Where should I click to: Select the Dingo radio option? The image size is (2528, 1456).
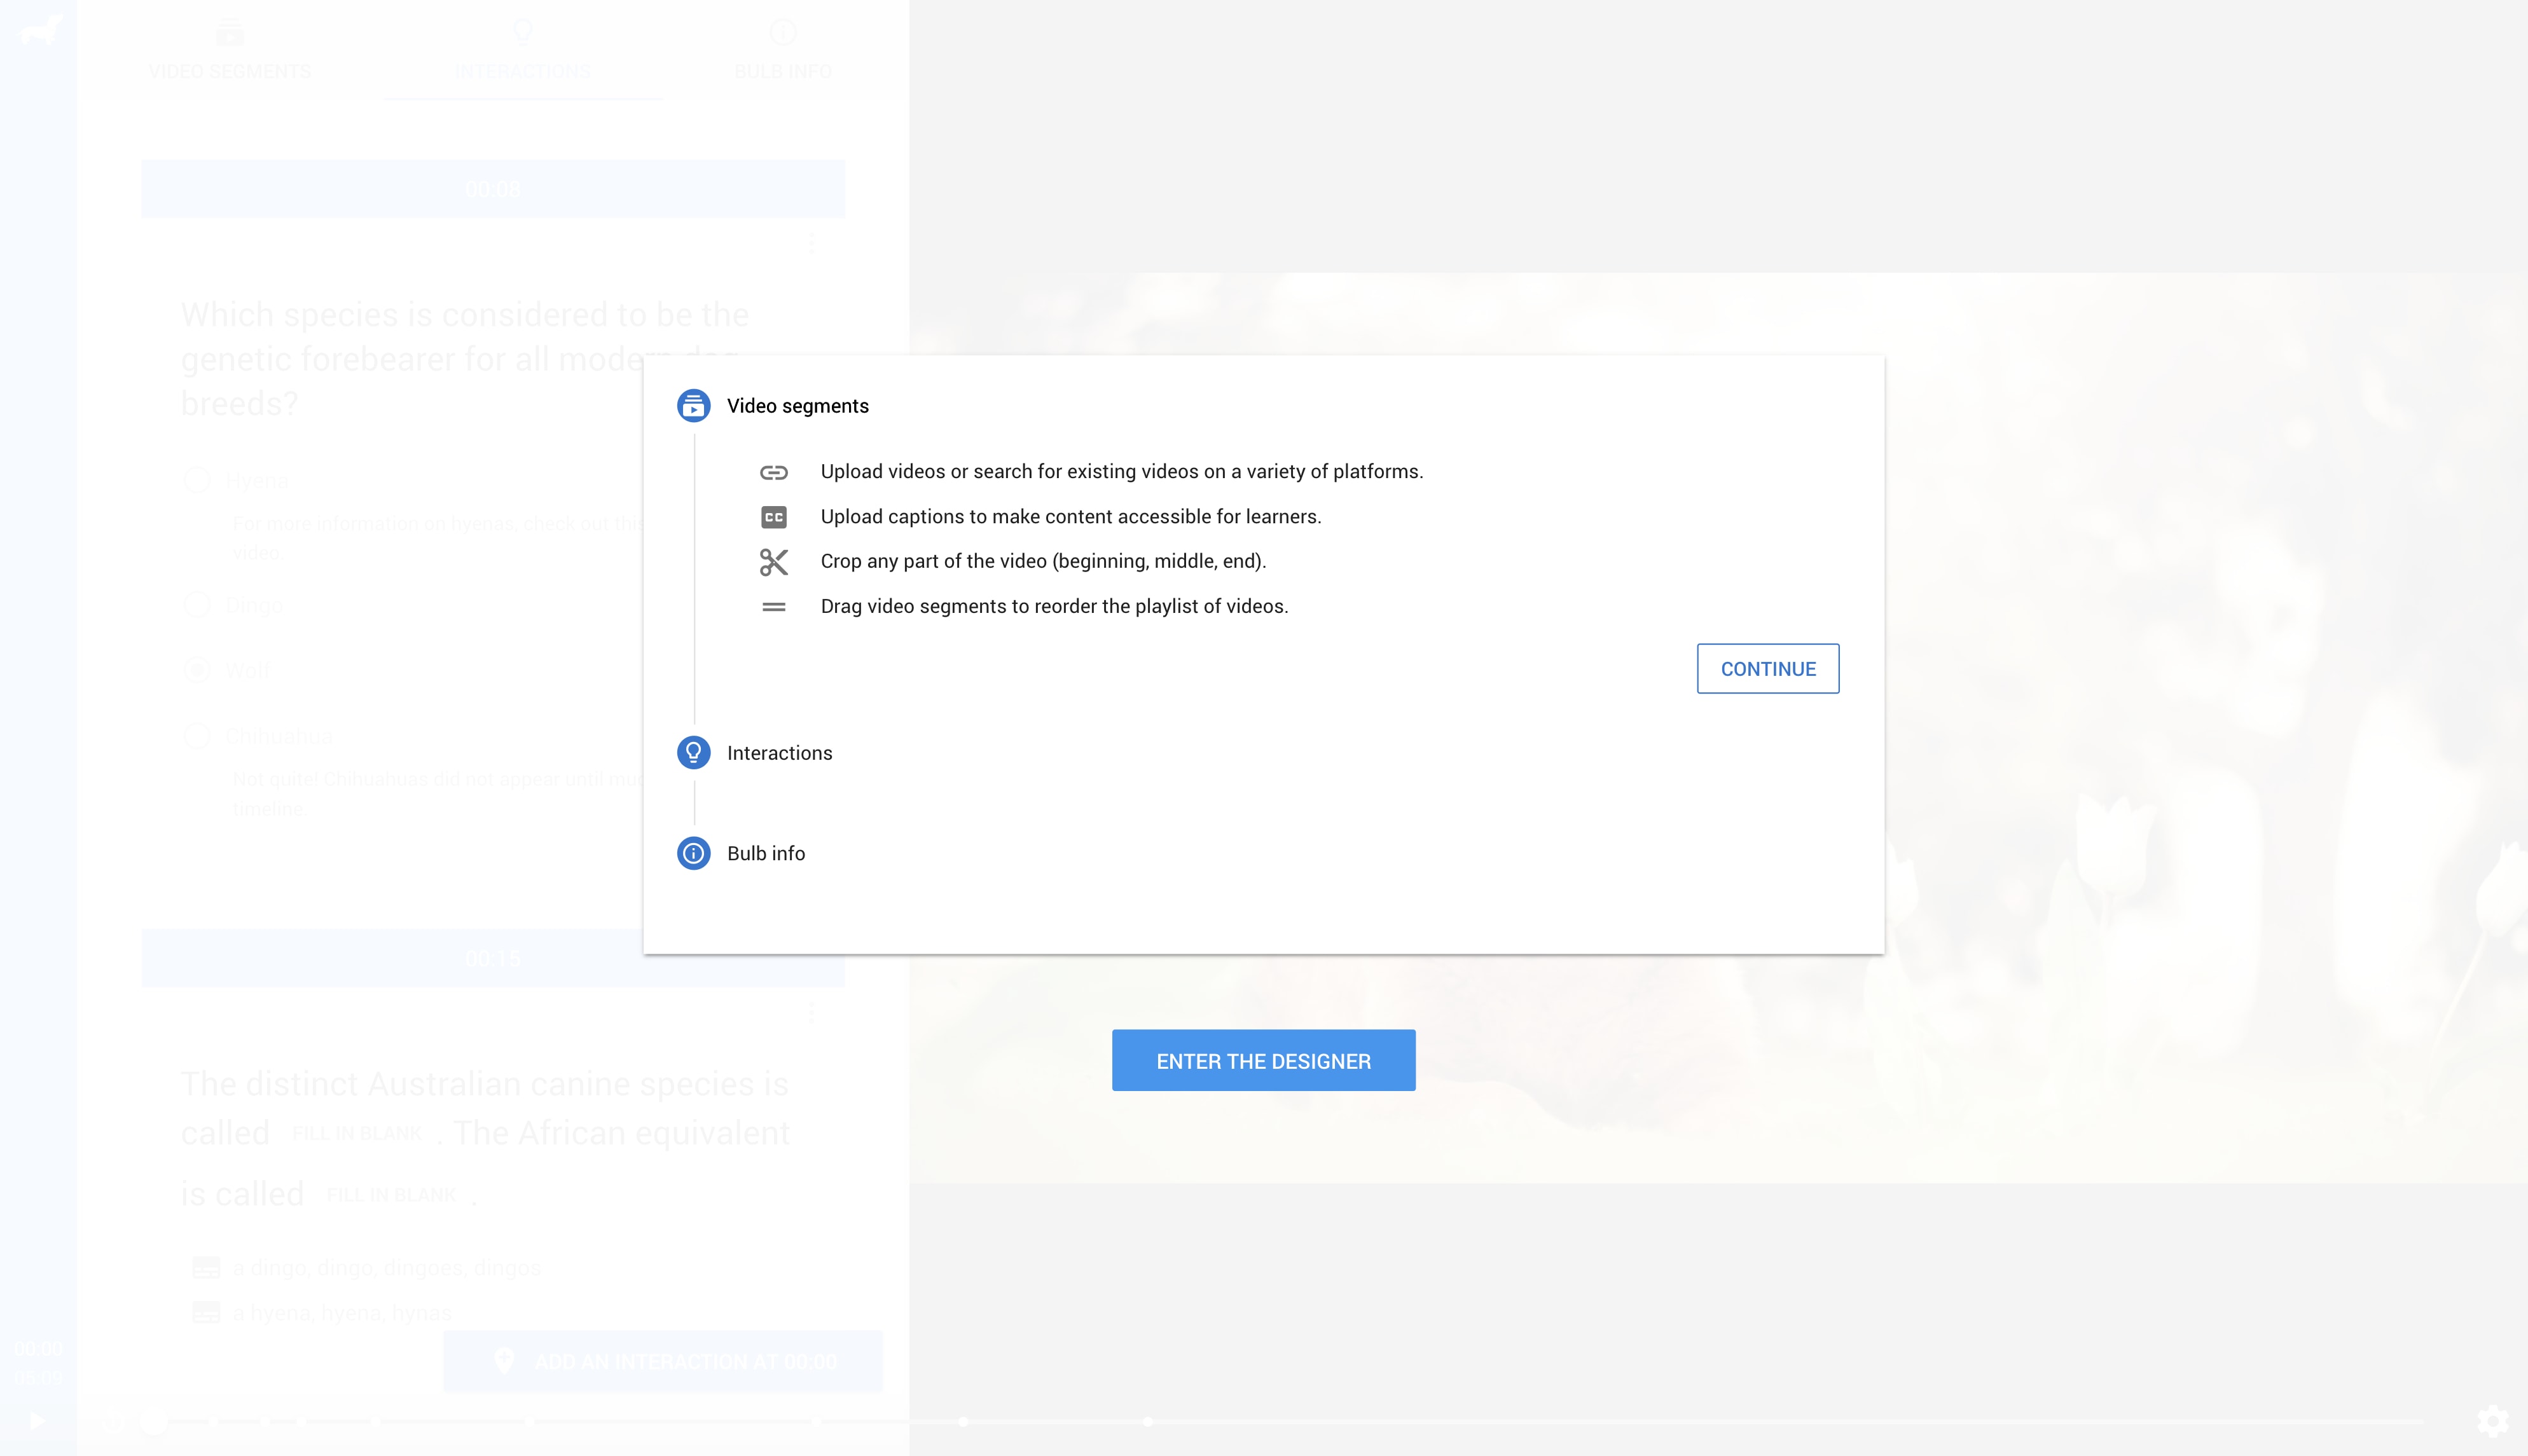click(196, 605)
